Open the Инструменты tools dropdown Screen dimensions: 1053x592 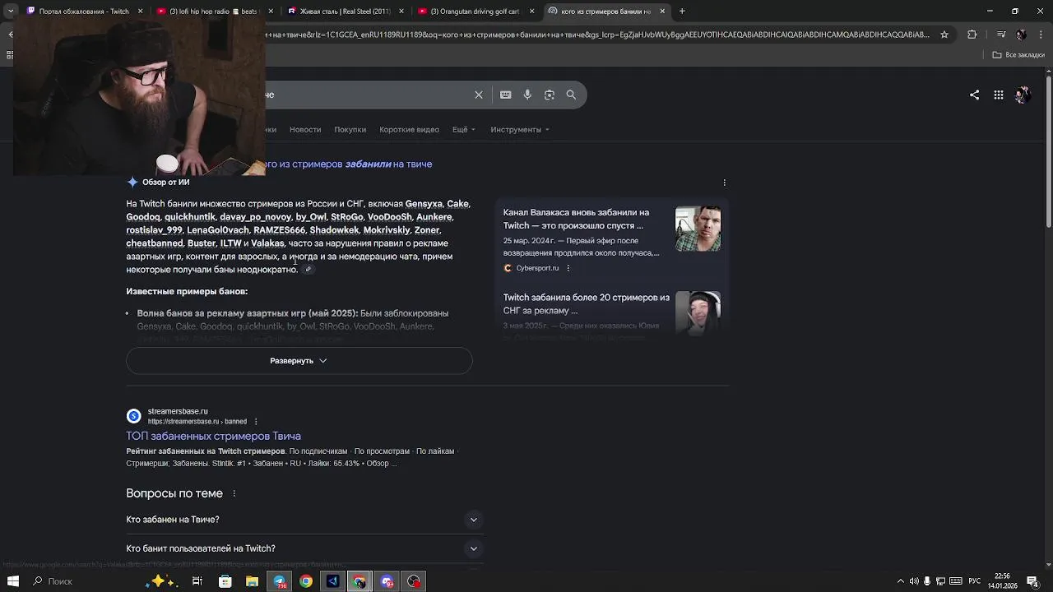coord(520,130)
